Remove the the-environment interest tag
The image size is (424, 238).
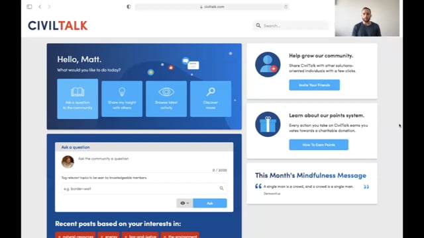(x=165, y=237)
